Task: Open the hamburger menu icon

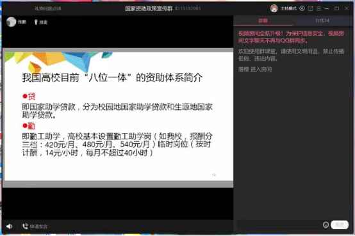Action: point(318,8)
